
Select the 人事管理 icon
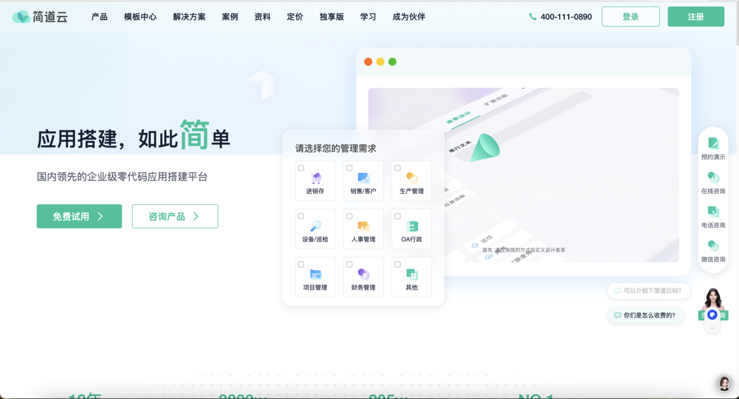coord(363,225)
